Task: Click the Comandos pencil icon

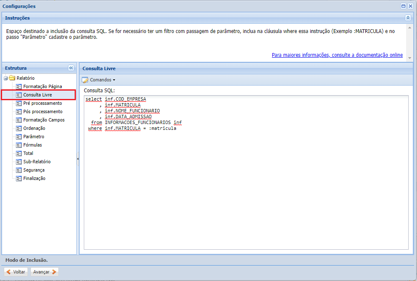Action: (x=85, y=80)
